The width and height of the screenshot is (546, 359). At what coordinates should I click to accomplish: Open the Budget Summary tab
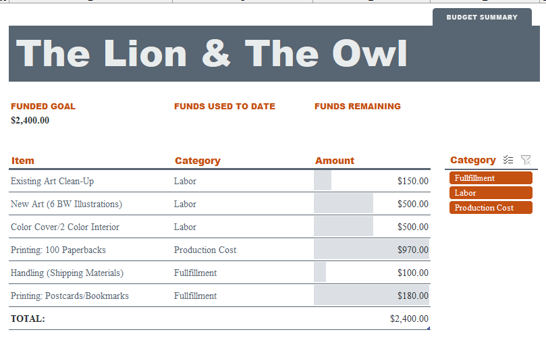pos(482,17)
